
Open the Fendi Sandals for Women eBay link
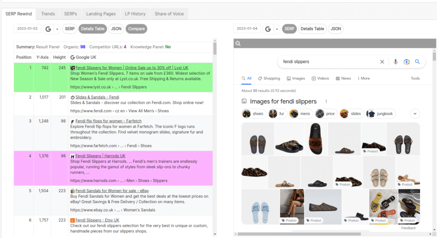[112, 191]
